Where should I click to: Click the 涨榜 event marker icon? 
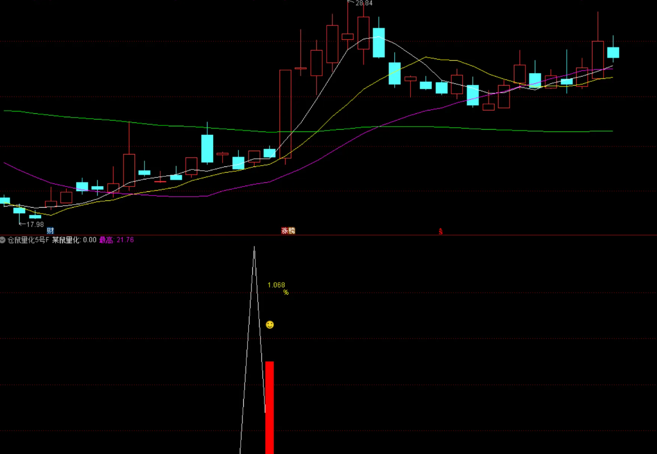288,231
